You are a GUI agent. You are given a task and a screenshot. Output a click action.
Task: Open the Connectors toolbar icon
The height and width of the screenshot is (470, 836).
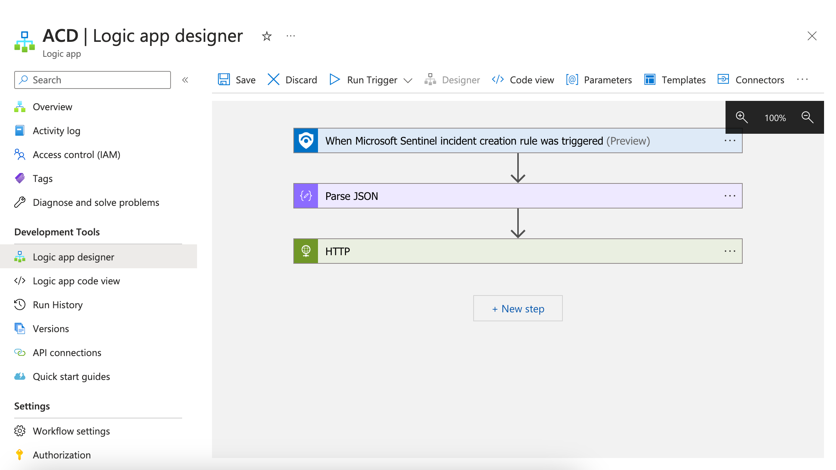(x=723, y=80)
